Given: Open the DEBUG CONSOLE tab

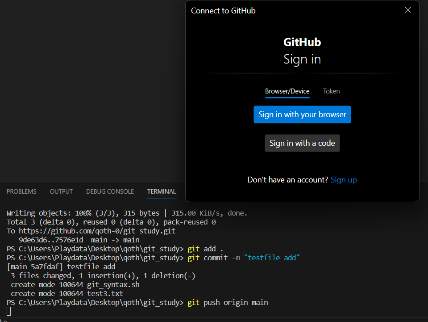Looking at the screenshot, I should coord(110,191).
